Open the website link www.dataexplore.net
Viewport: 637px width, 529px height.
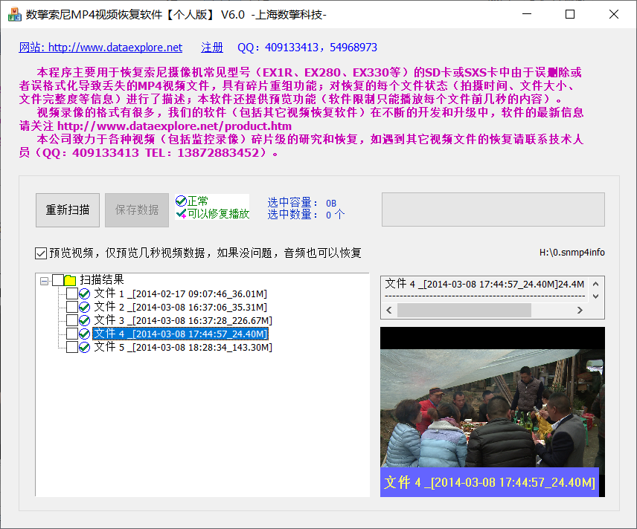100,48
